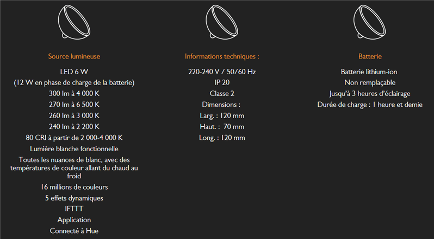Select the Informations techniques heading

tap(222, 56)
